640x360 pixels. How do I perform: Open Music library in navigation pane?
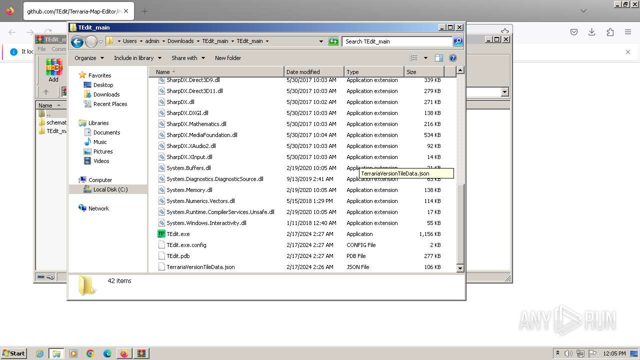100,142
